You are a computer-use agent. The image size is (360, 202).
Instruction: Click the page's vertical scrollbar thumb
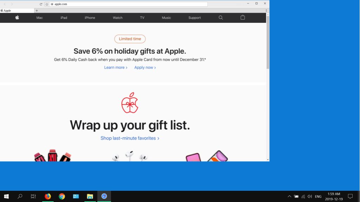(x=268, y=42)
